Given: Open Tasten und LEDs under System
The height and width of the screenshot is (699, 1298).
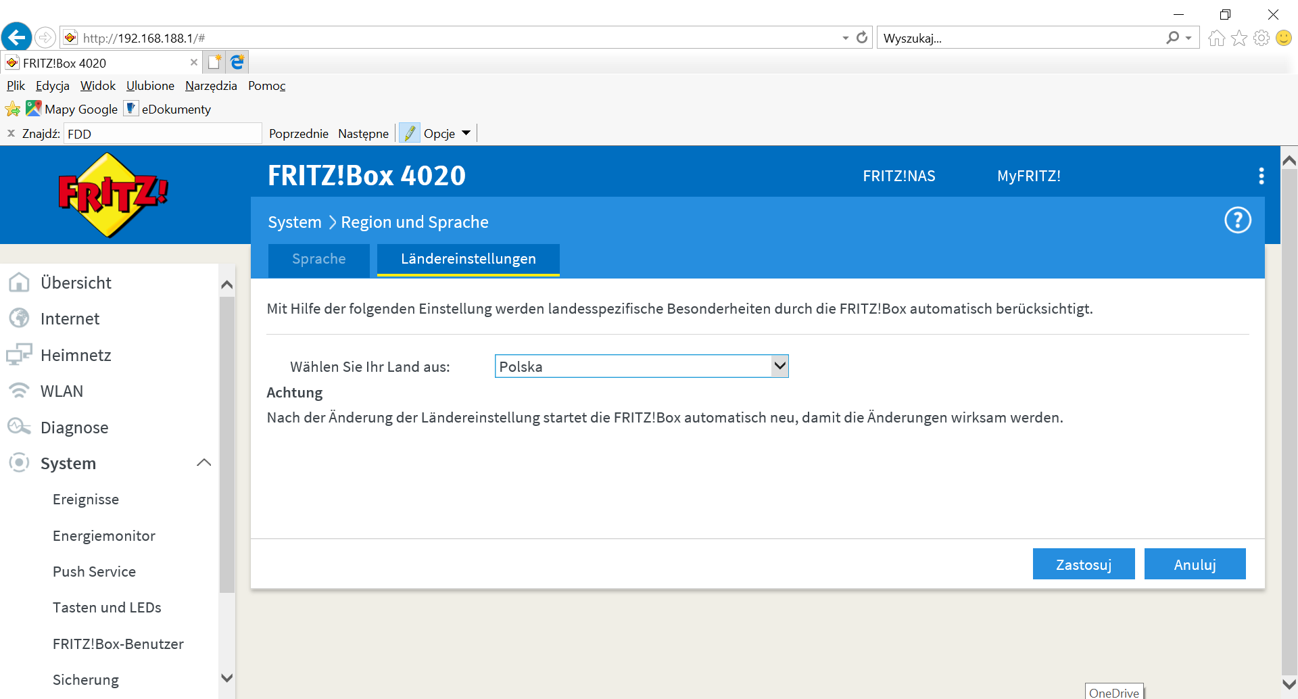Looking at the screenshot, I should point(107,608).
